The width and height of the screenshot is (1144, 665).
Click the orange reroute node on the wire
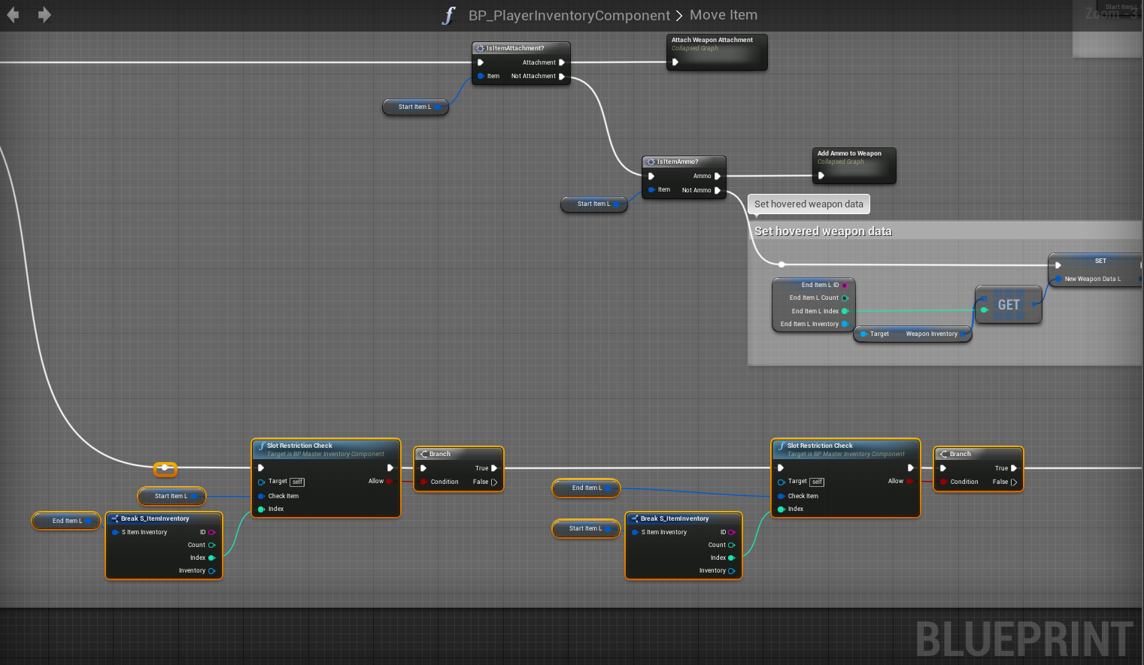coord(165,468)
